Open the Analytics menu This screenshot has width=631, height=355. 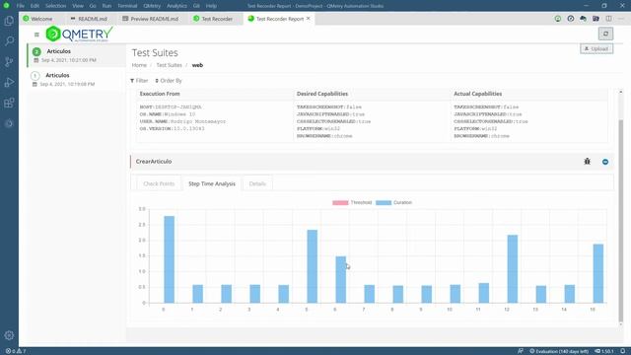pyautogui.click(x=176, y=6)
